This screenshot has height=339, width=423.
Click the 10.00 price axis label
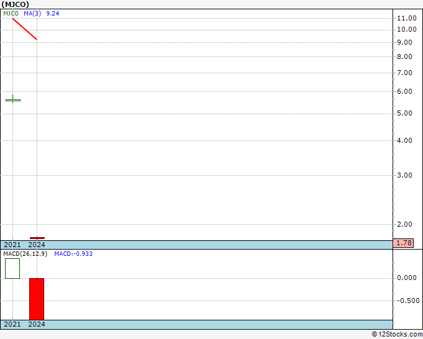coord(407,29)
